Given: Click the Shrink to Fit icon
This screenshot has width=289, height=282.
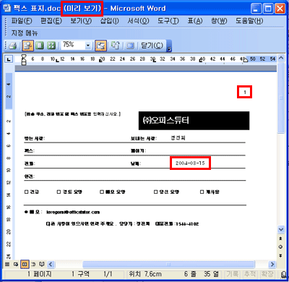Looking at the screenshot, I should 116,46.
